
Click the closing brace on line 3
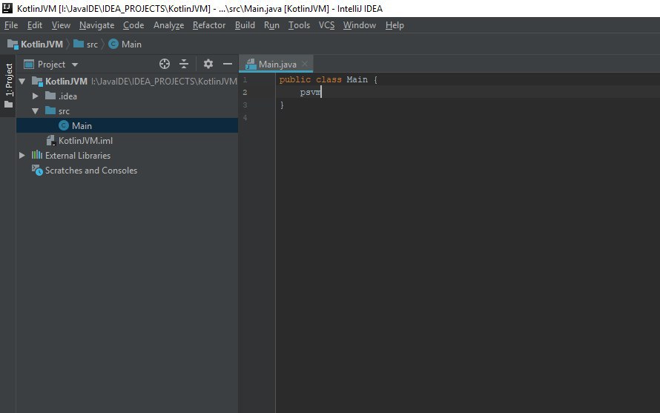(282, 105)
